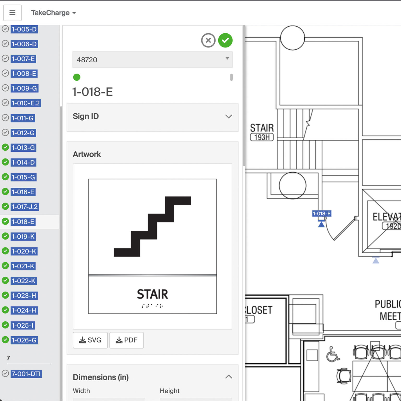Open the hamburger menu

(12, 13)
